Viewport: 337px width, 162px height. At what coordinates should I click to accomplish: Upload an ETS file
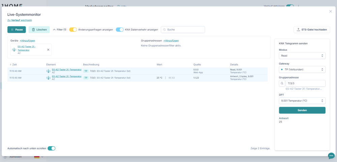312,30
